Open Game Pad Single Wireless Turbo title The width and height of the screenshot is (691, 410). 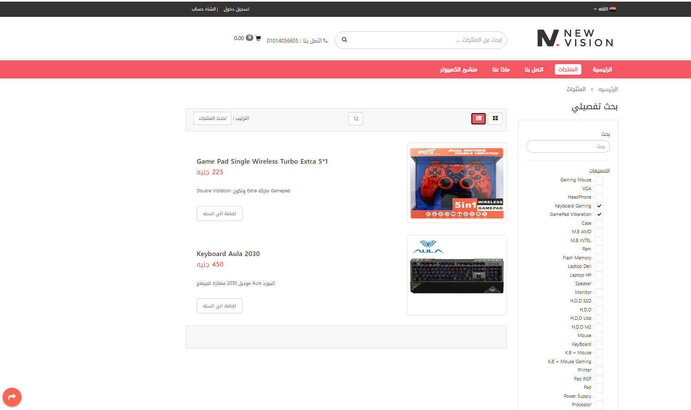tap(262, 162)
